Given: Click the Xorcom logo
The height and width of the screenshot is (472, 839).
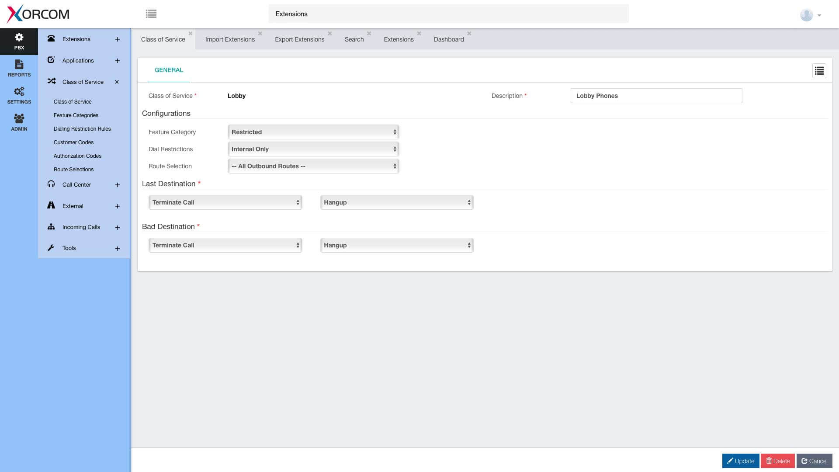Looking at the screenshot, I should coord(38,14).
